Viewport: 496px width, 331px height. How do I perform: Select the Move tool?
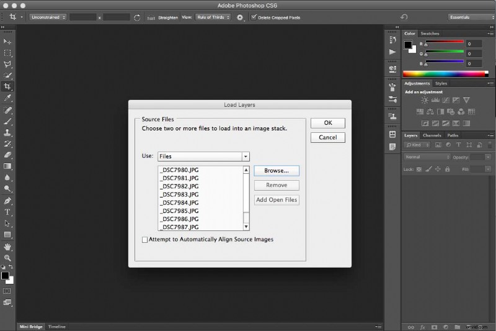[8, 41]
